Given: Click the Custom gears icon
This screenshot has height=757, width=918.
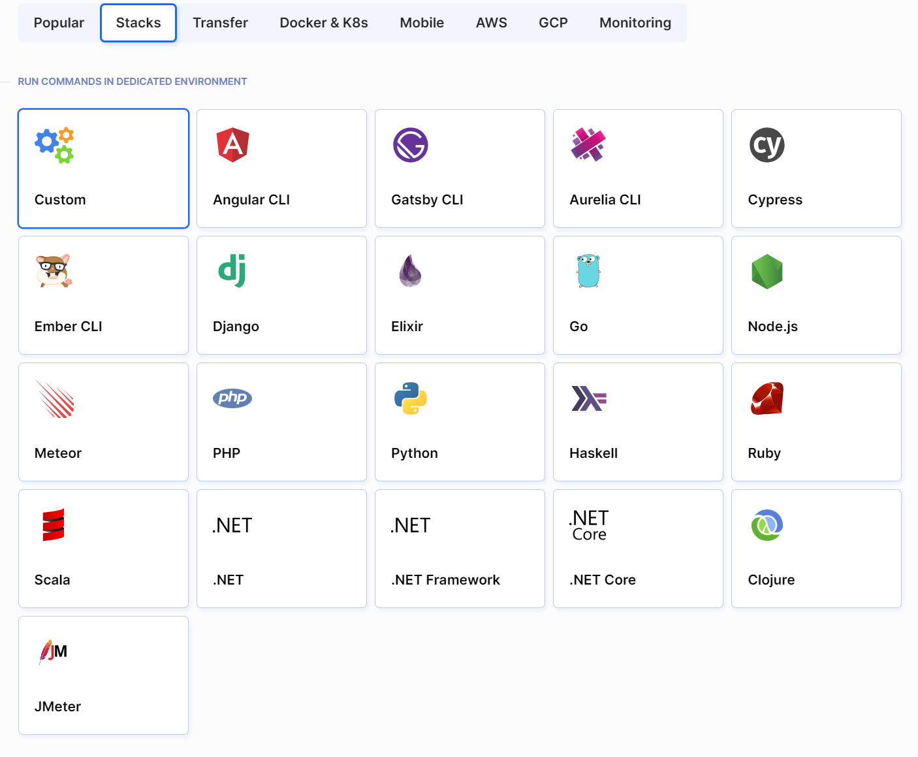Looking at the screenshot, I should point(54,145).
